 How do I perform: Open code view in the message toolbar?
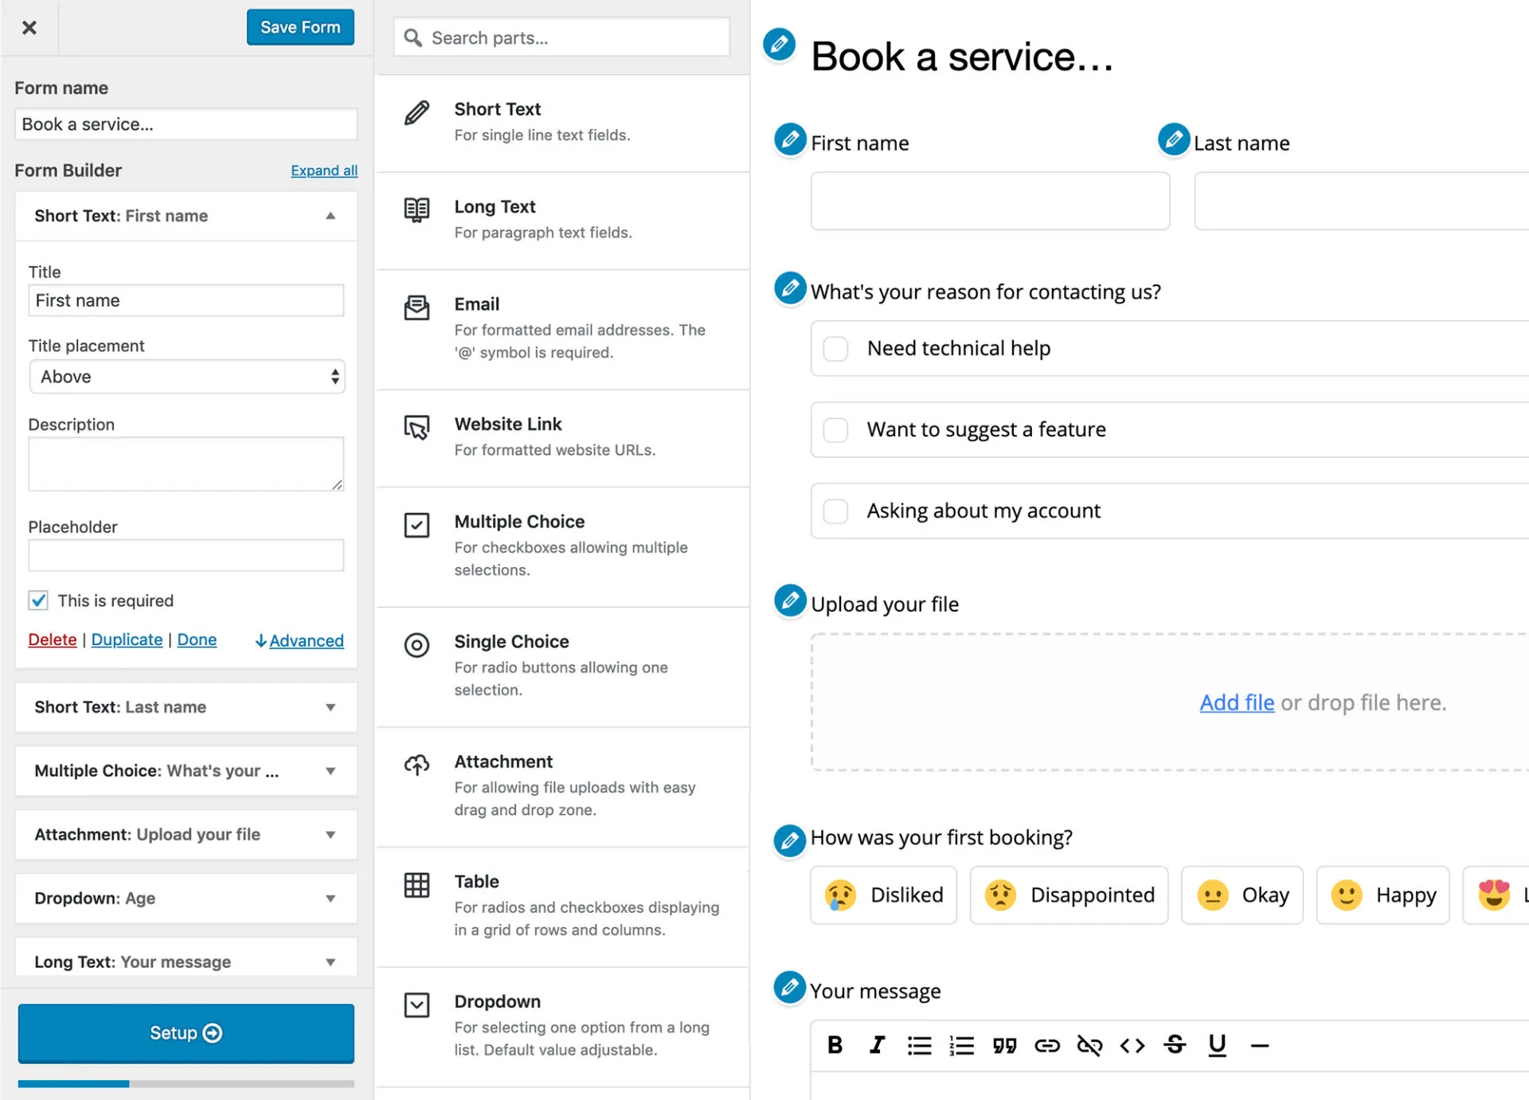(1132, 1045)
